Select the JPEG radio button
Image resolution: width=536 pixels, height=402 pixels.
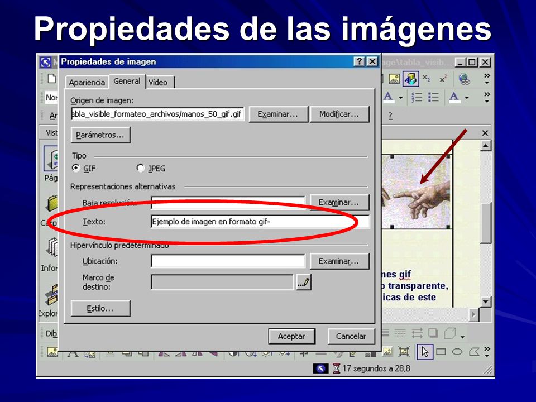[140, 168]
